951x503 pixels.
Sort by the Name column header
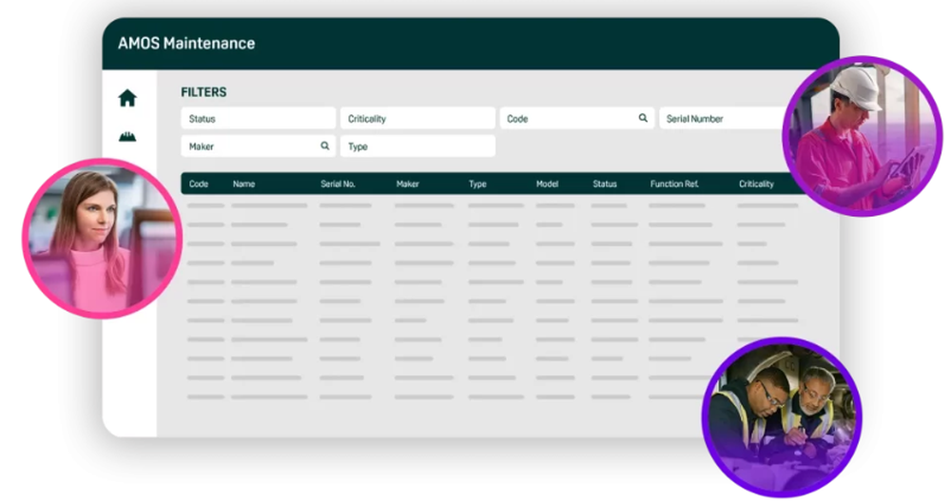pos(243,184)
